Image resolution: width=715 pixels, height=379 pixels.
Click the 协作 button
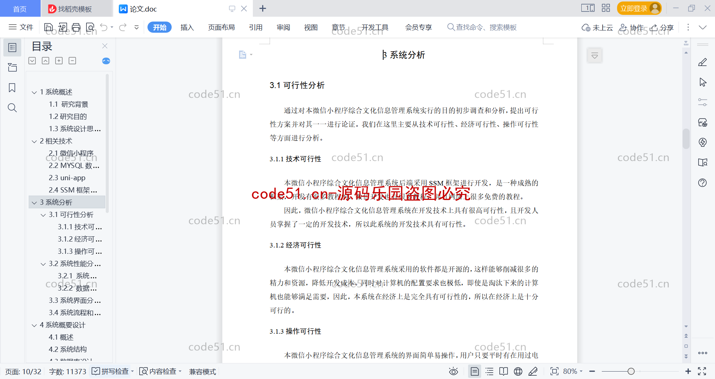[631, 27]
